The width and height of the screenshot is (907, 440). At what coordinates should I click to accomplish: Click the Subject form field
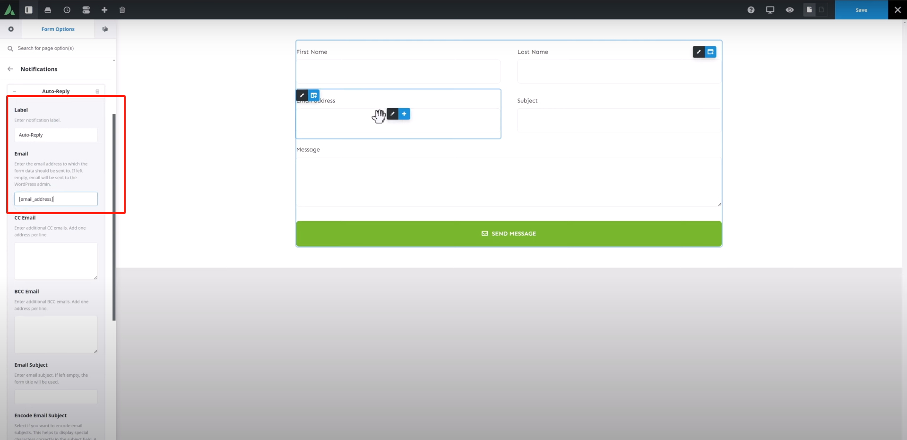[619, 120]
